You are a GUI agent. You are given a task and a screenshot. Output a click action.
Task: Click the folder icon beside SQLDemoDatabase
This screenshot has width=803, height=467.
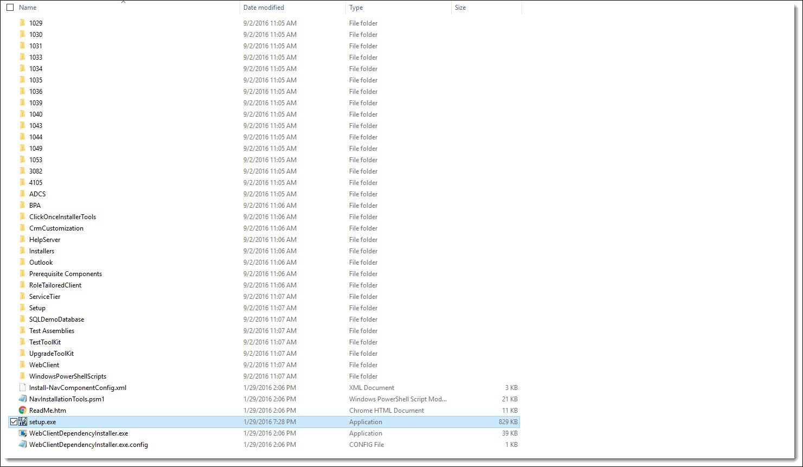coord(22,319)
